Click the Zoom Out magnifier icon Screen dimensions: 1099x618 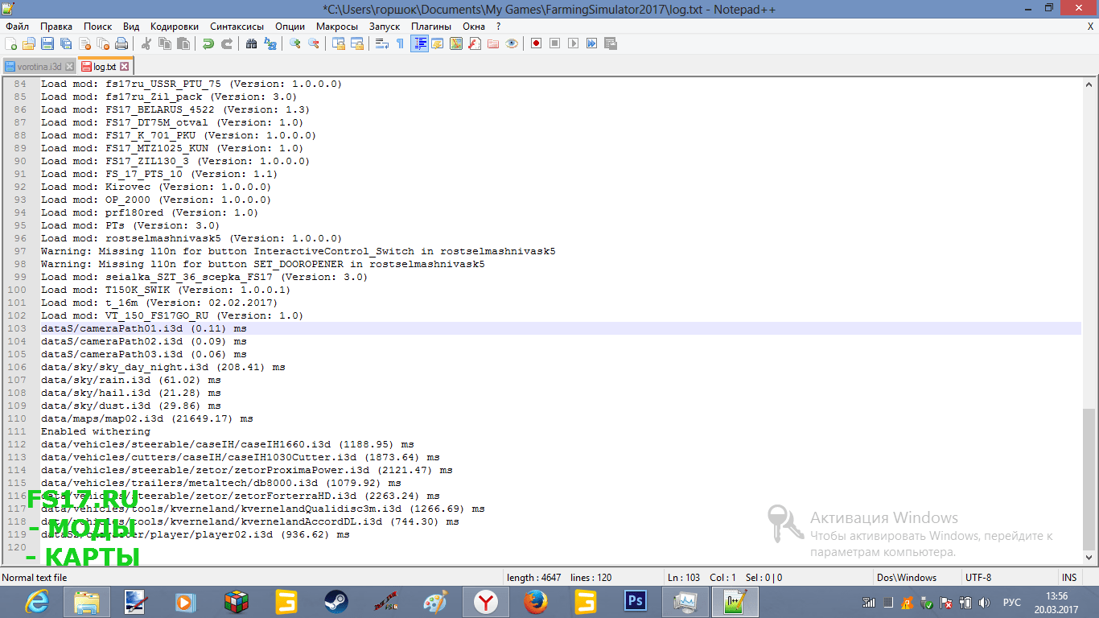[314, 43]
